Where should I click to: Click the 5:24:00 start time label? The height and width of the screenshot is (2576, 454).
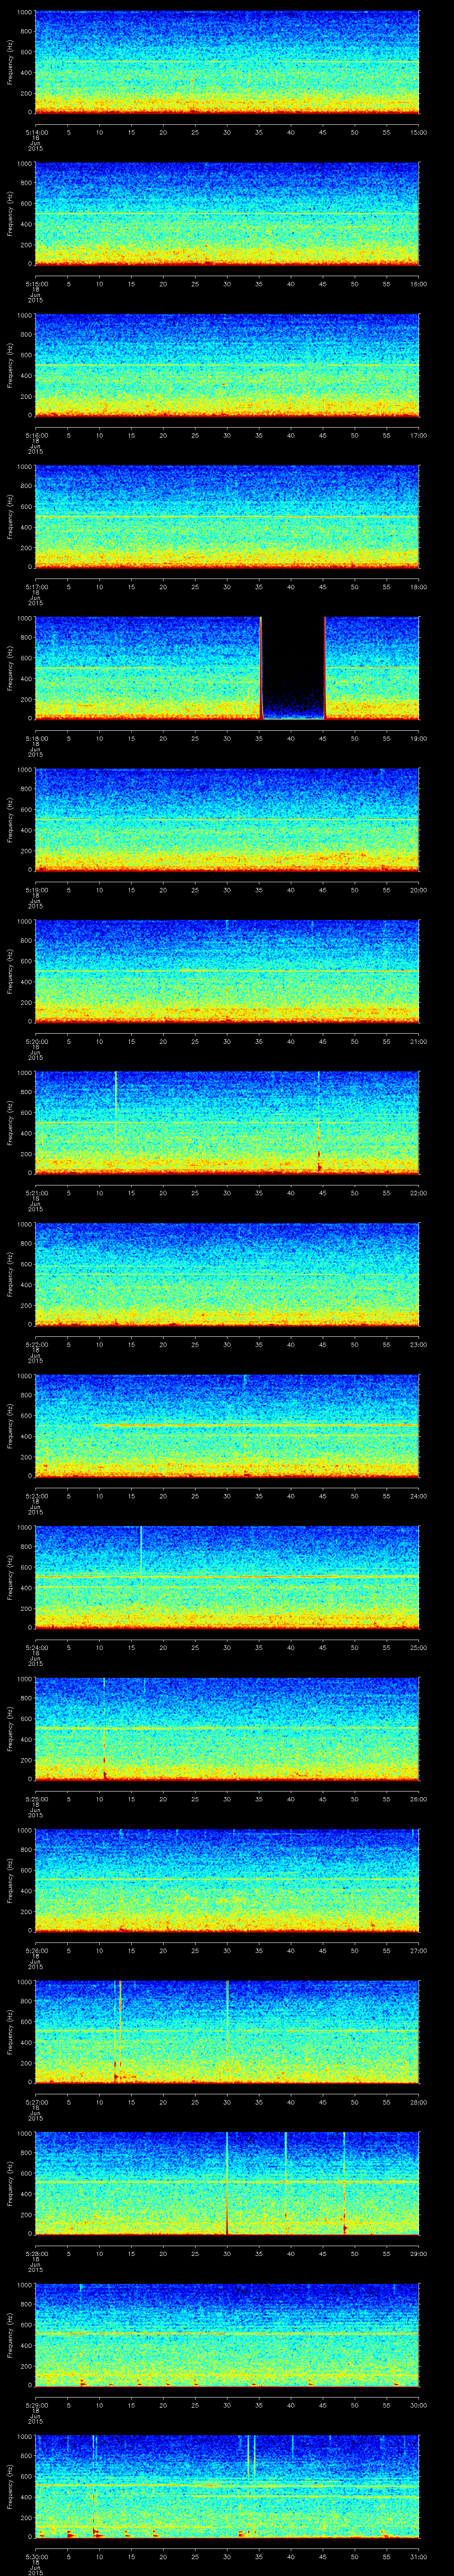(x=36, y=1647)
